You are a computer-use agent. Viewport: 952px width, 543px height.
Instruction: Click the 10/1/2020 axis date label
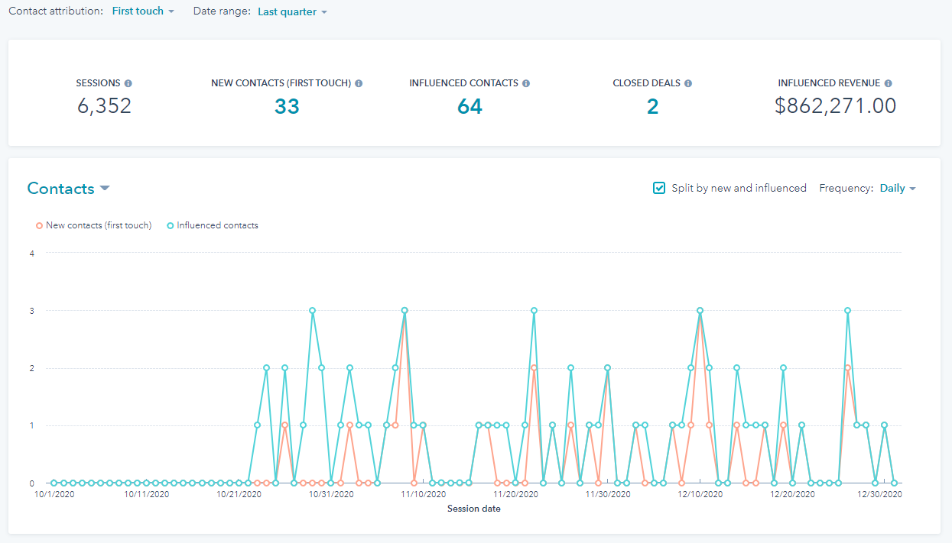coord(53,495)
